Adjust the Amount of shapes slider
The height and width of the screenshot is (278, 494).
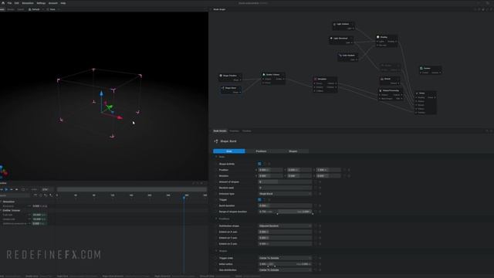coord(285,182)
